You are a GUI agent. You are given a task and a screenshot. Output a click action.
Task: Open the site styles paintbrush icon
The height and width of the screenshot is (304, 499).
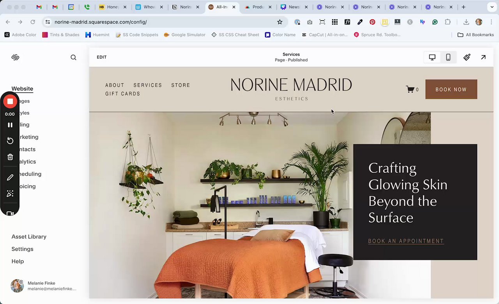[467, 57]
